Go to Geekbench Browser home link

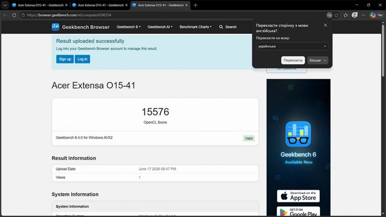click(x=86, y=27)
